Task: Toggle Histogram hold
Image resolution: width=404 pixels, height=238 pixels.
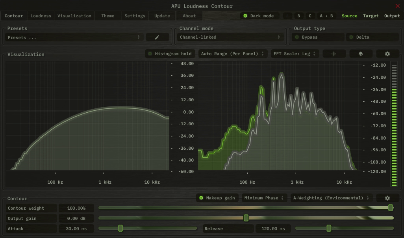Action: pyautogui.click(x=170, y=54)
